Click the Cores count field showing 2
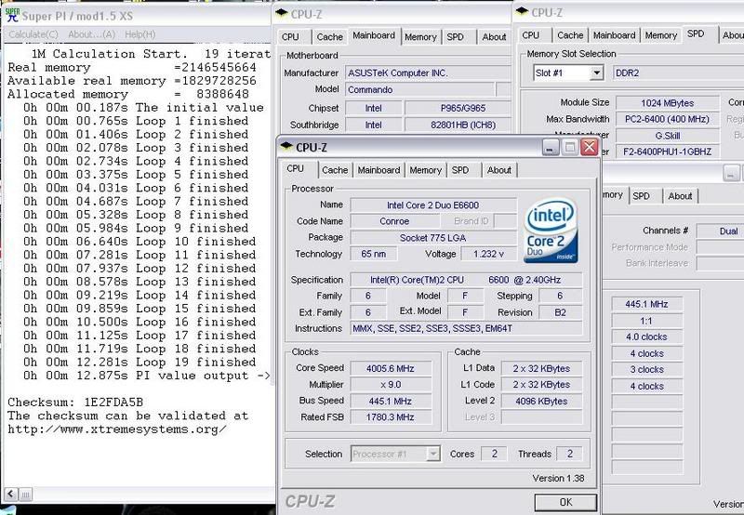744x515 pixels. 494,454
